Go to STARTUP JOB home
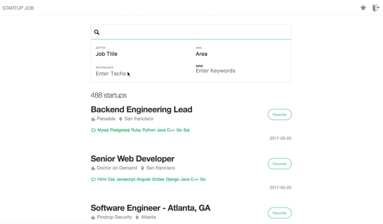This screenshot has width=383, height=224. [x=18, y=8]
